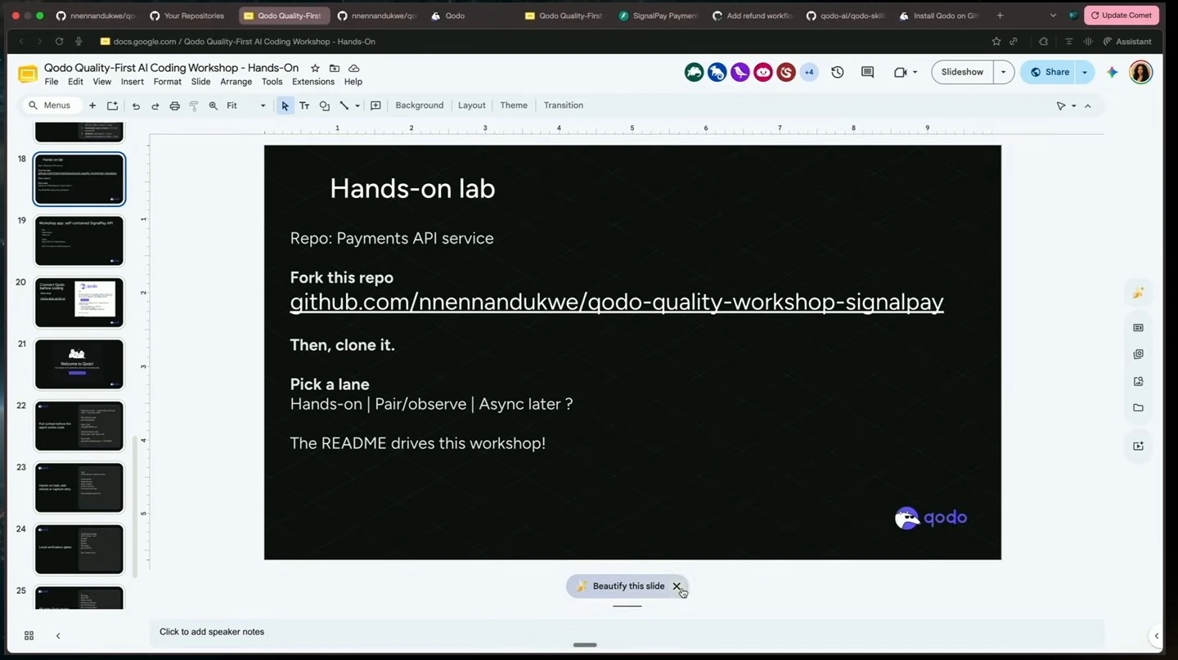Dismiss the Beautify this slide chip
This screenshot has height=660, width=1178.
[677, 586]
